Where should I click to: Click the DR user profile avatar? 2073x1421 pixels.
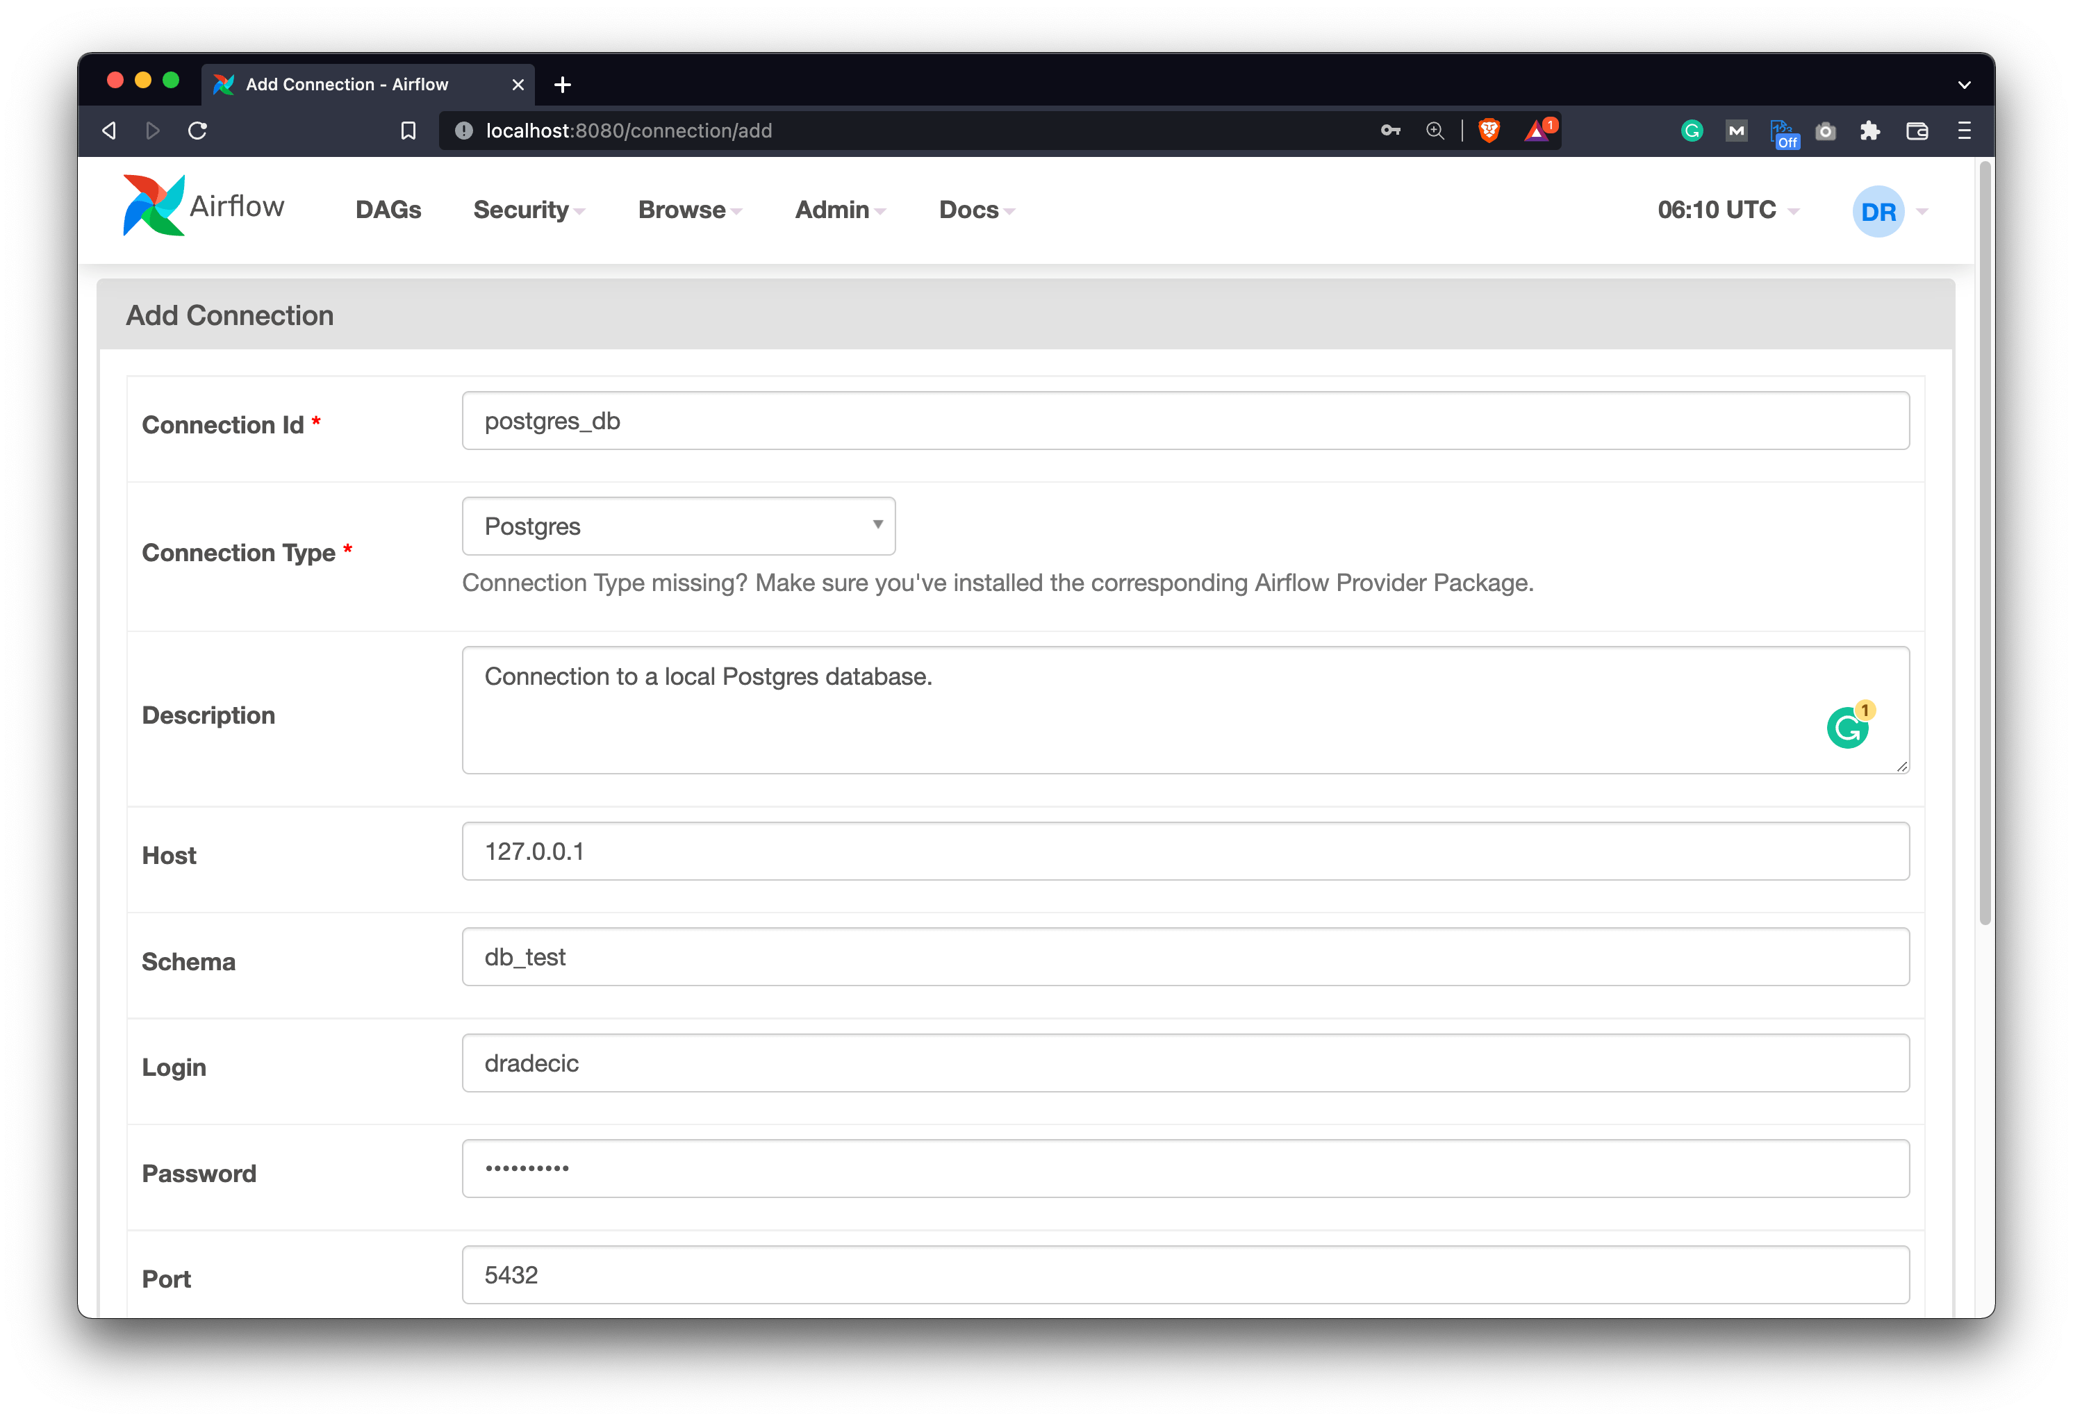[x=1879, y=210]
